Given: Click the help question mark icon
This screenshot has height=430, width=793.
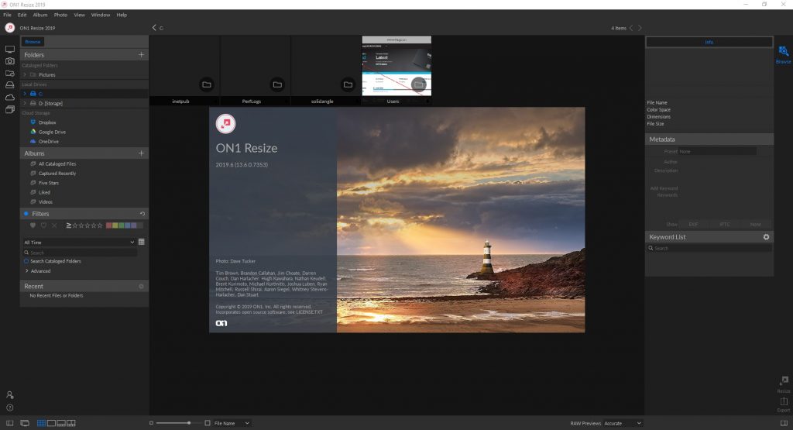Looking at the screenshot, I should tap(9, 408).
